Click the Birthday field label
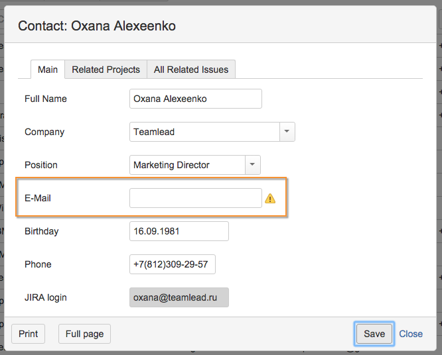 pos(42,231)
